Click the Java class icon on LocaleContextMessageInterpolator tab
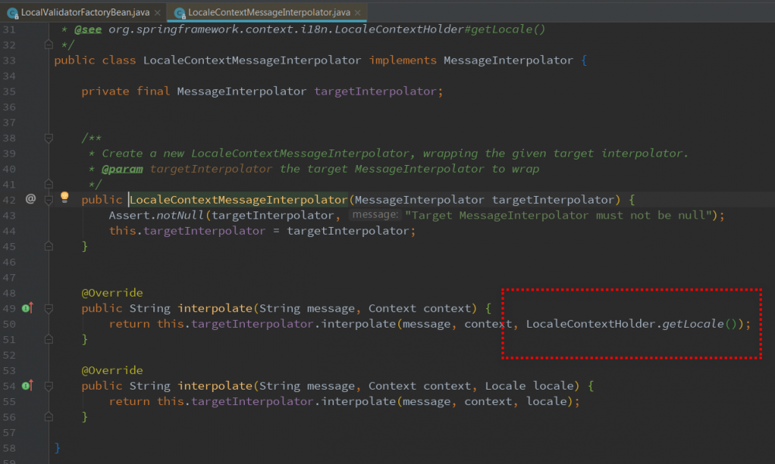This screenshot has height=464, width=775. pos(180,13)
